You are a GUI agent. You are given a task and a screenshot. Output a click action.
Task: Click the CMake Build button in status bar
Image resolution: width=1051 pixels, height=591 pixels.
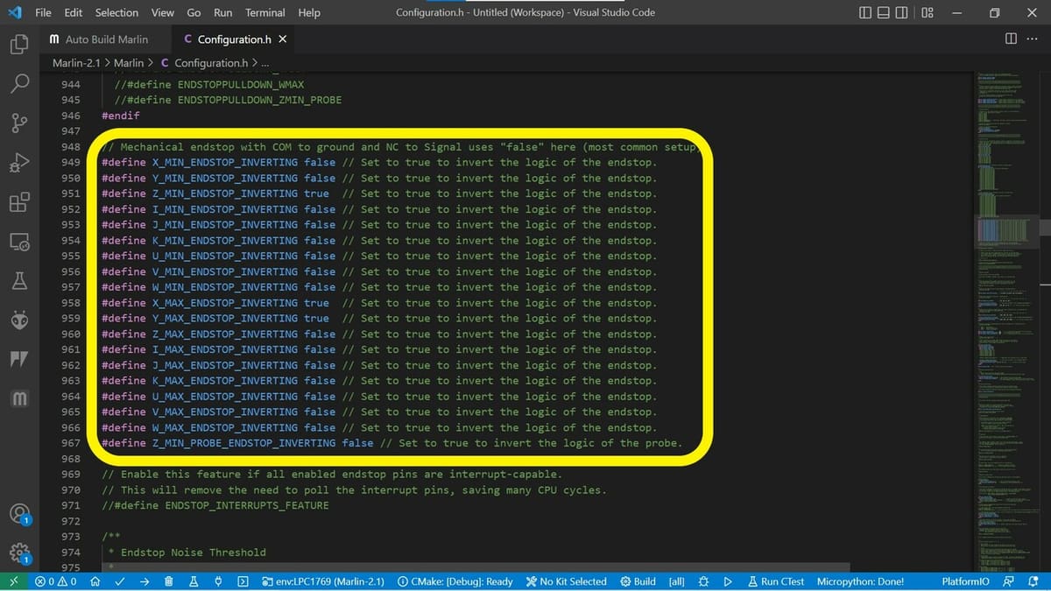coord(638,581)
